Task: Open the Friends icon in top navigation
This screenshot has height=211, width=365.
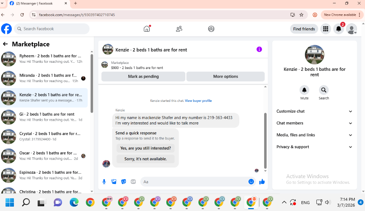Action: pyautogui.click(x=179, y=29)
